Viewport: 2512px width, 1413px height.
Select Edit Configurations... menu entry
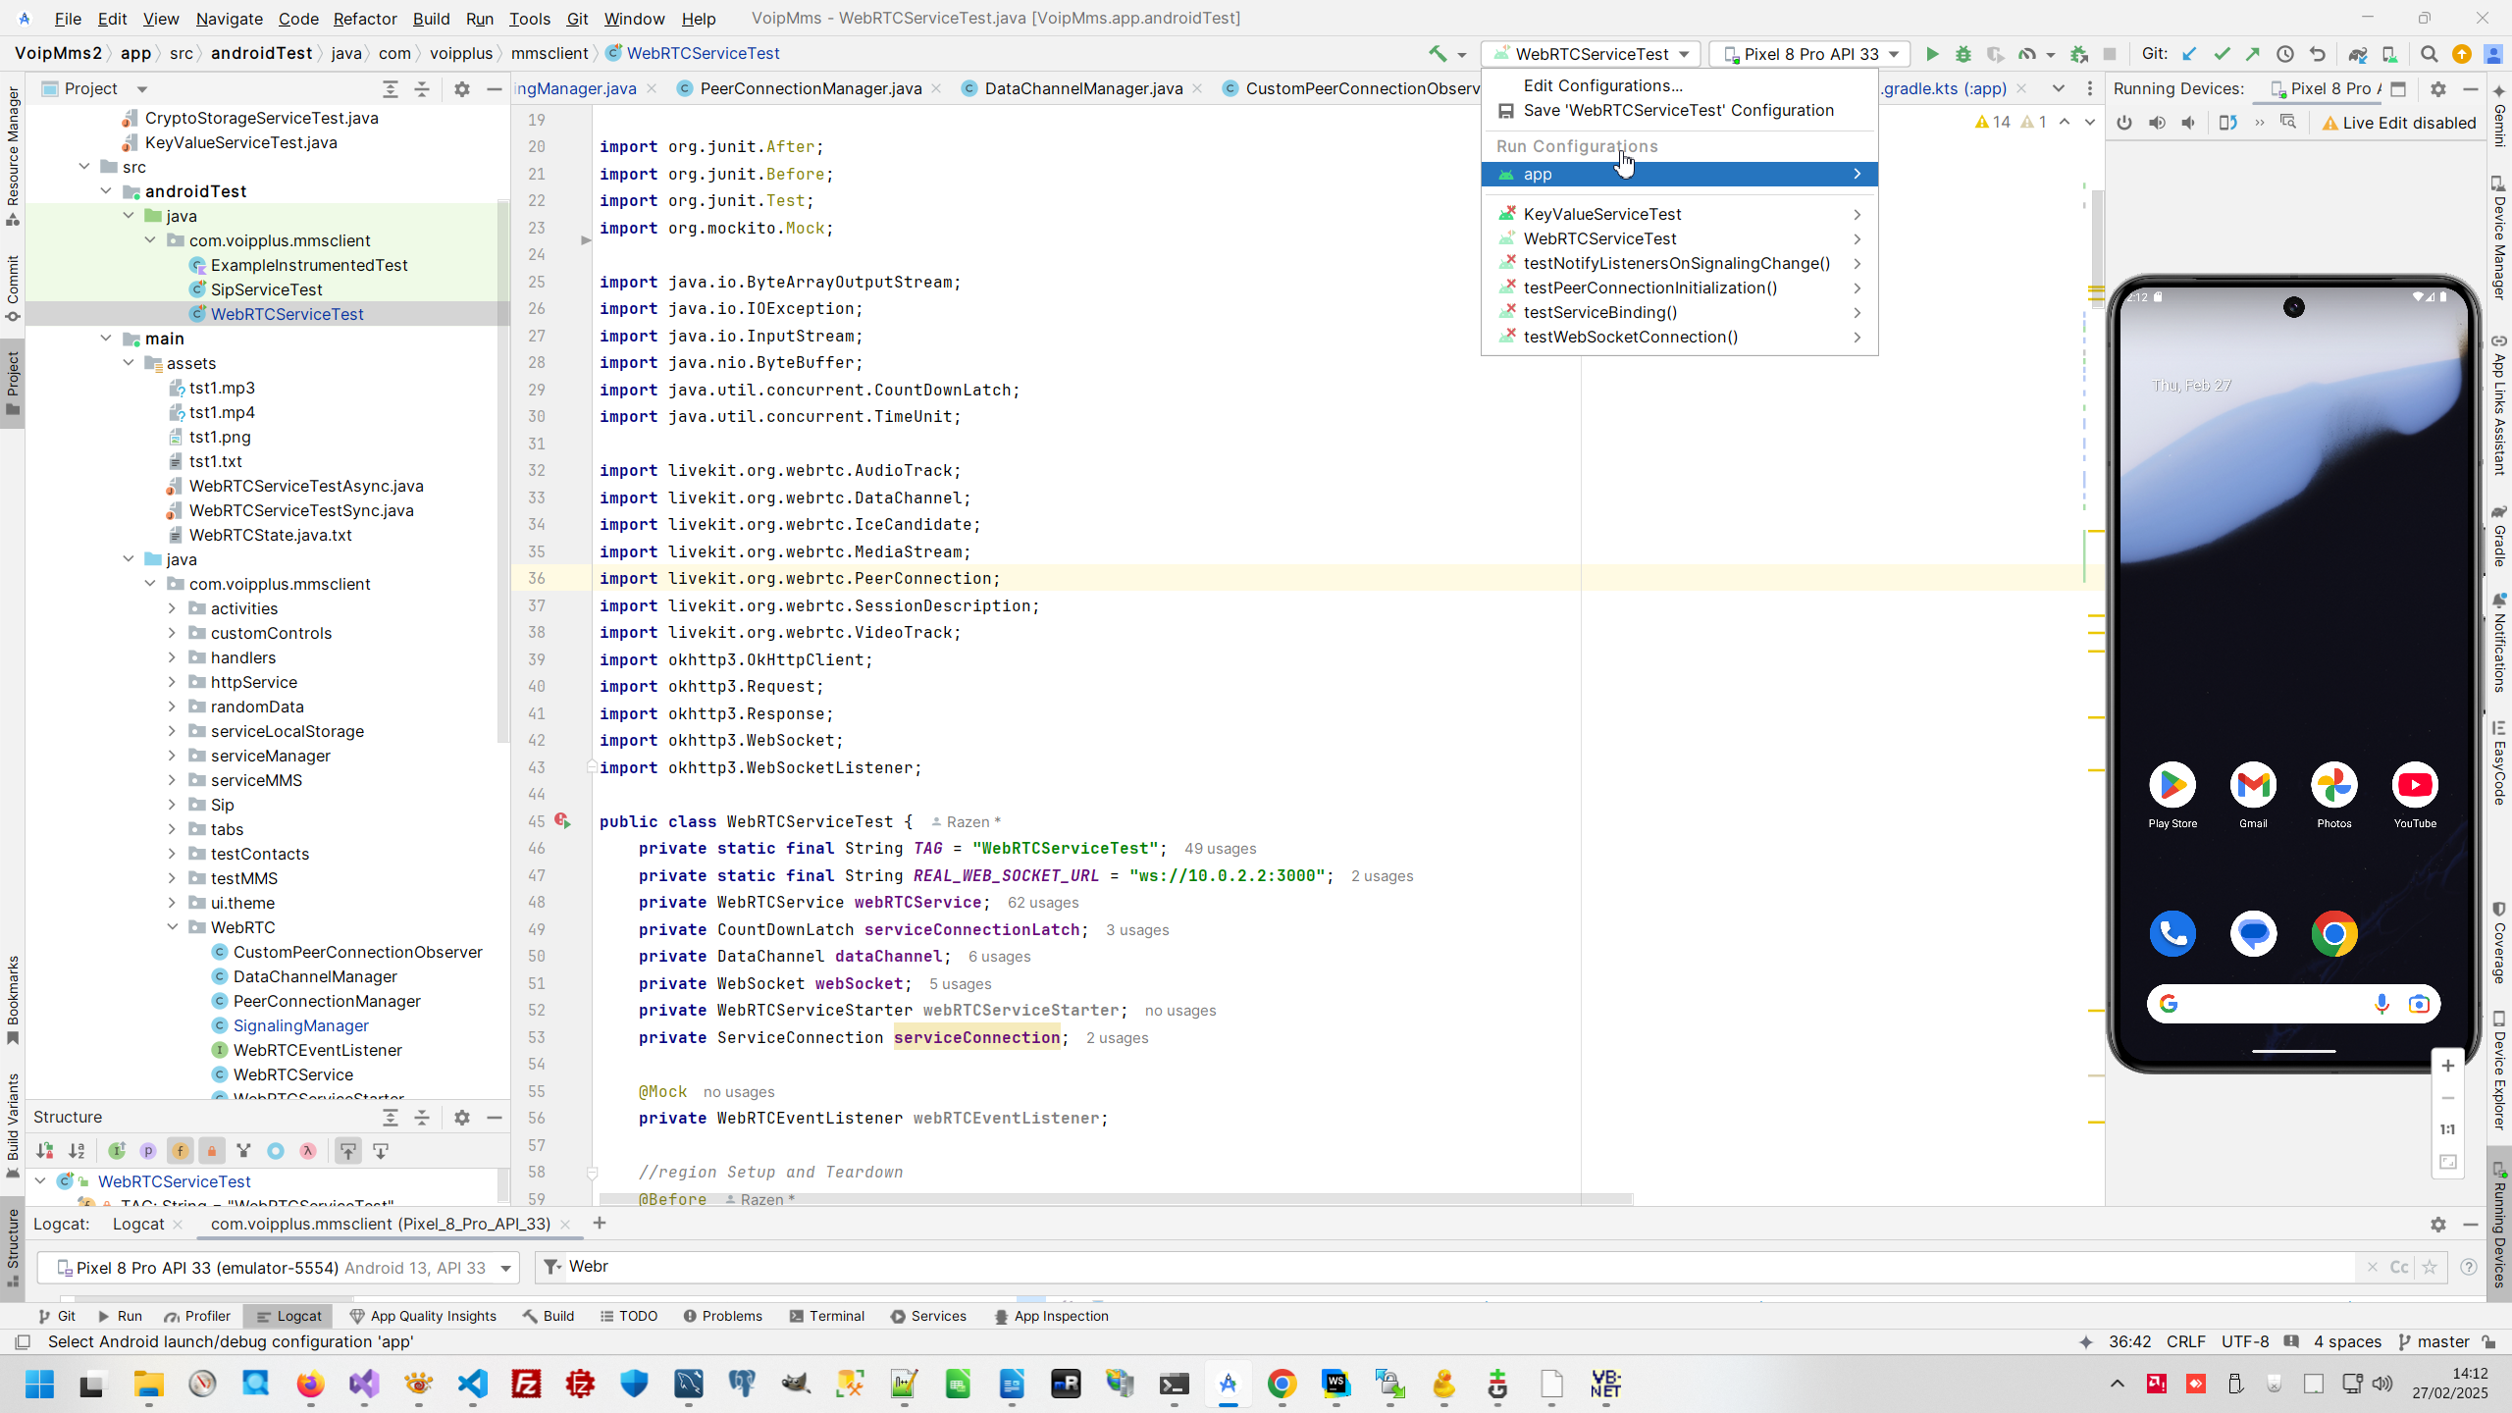[x=1602, y=85]
